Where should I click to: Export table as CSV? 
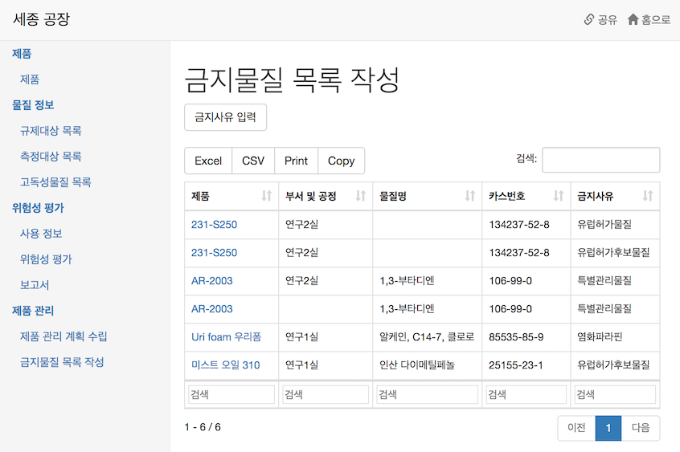pyautogui.click(x=253, y=161)
